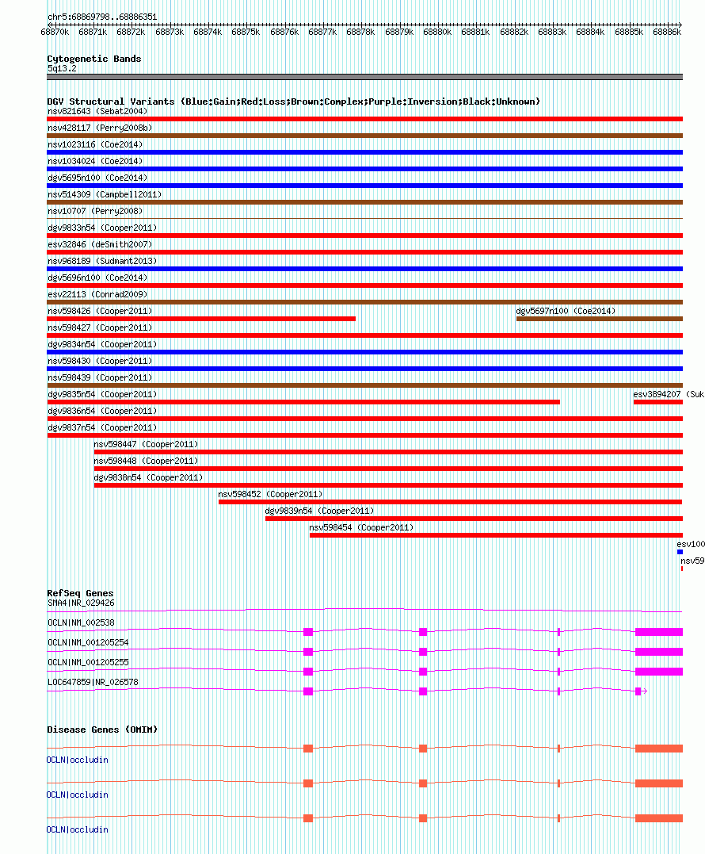
Task: Click first exon box of OCLN|NM_002538
Action: pos(308,632)
